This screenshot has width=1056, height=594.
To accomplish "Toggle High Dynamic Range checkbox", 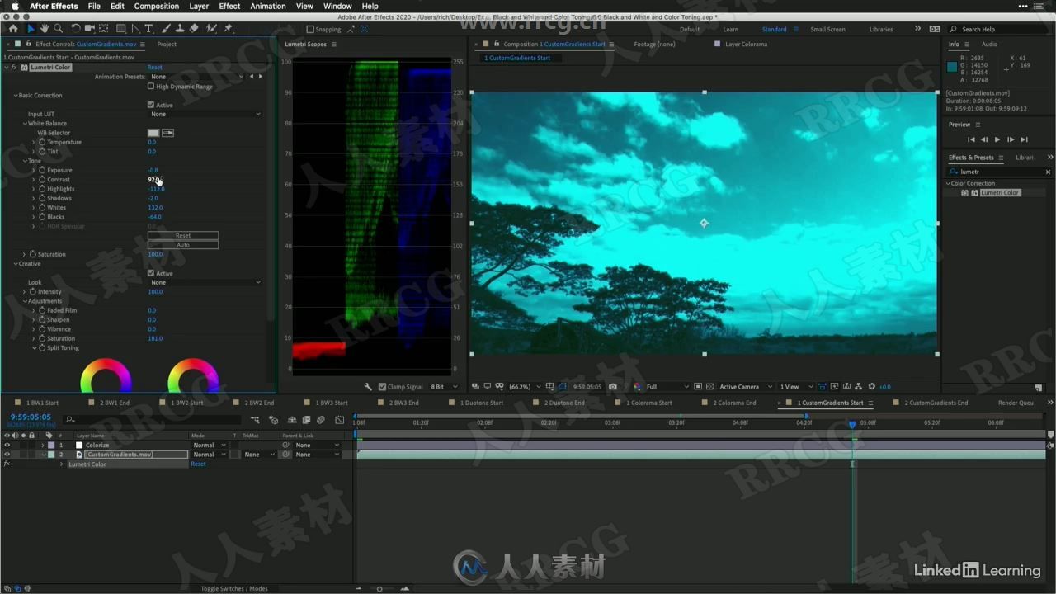I will tap(151, 86).
